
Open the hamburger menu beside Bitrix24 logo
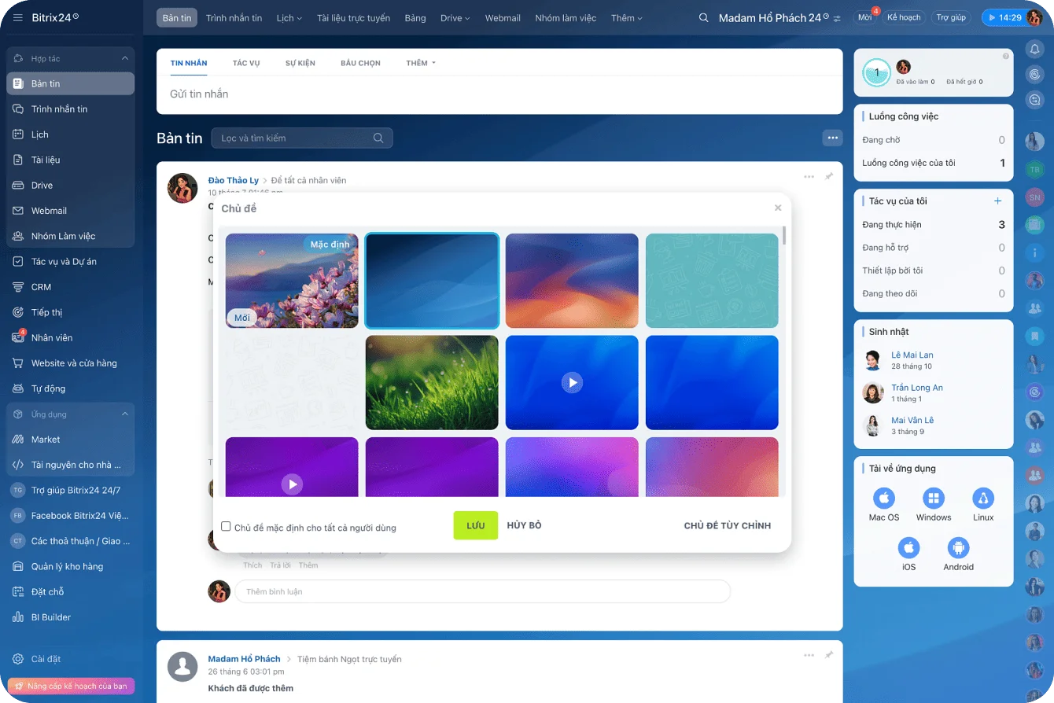pyautogui.click(x=17, y=17)
